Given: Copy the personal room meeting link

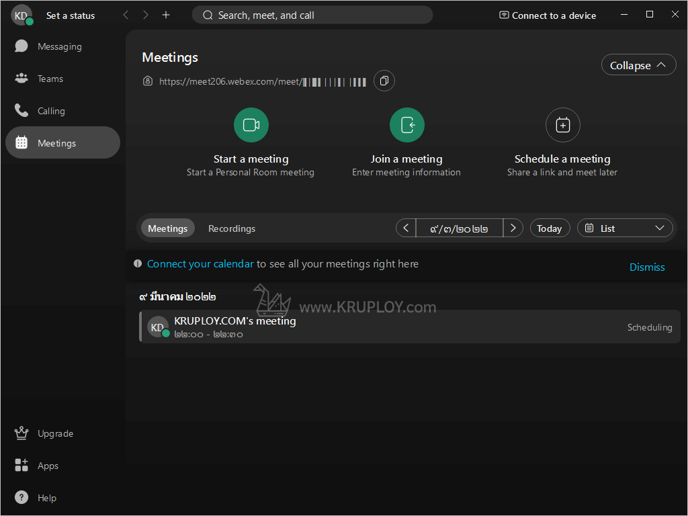Looking at the screenshot, I should tap(384, 81).
